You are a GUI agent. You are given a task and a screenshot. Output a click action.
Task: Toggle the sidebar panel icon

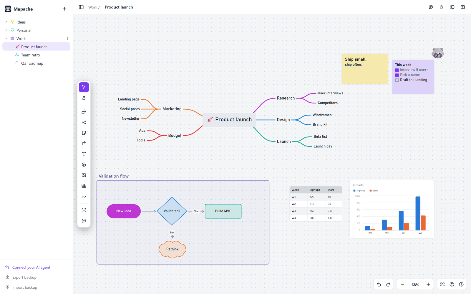81,7
